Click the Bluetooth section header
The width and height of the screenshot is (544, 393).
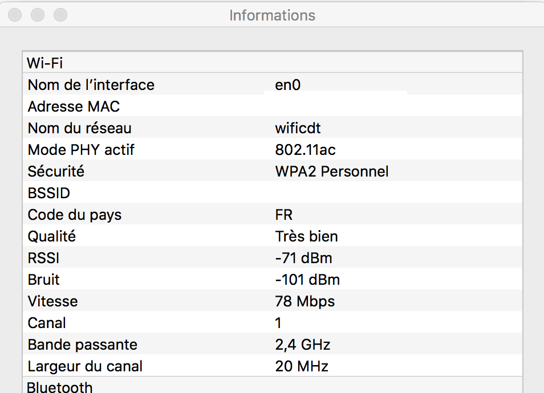[x=273, y=386]
